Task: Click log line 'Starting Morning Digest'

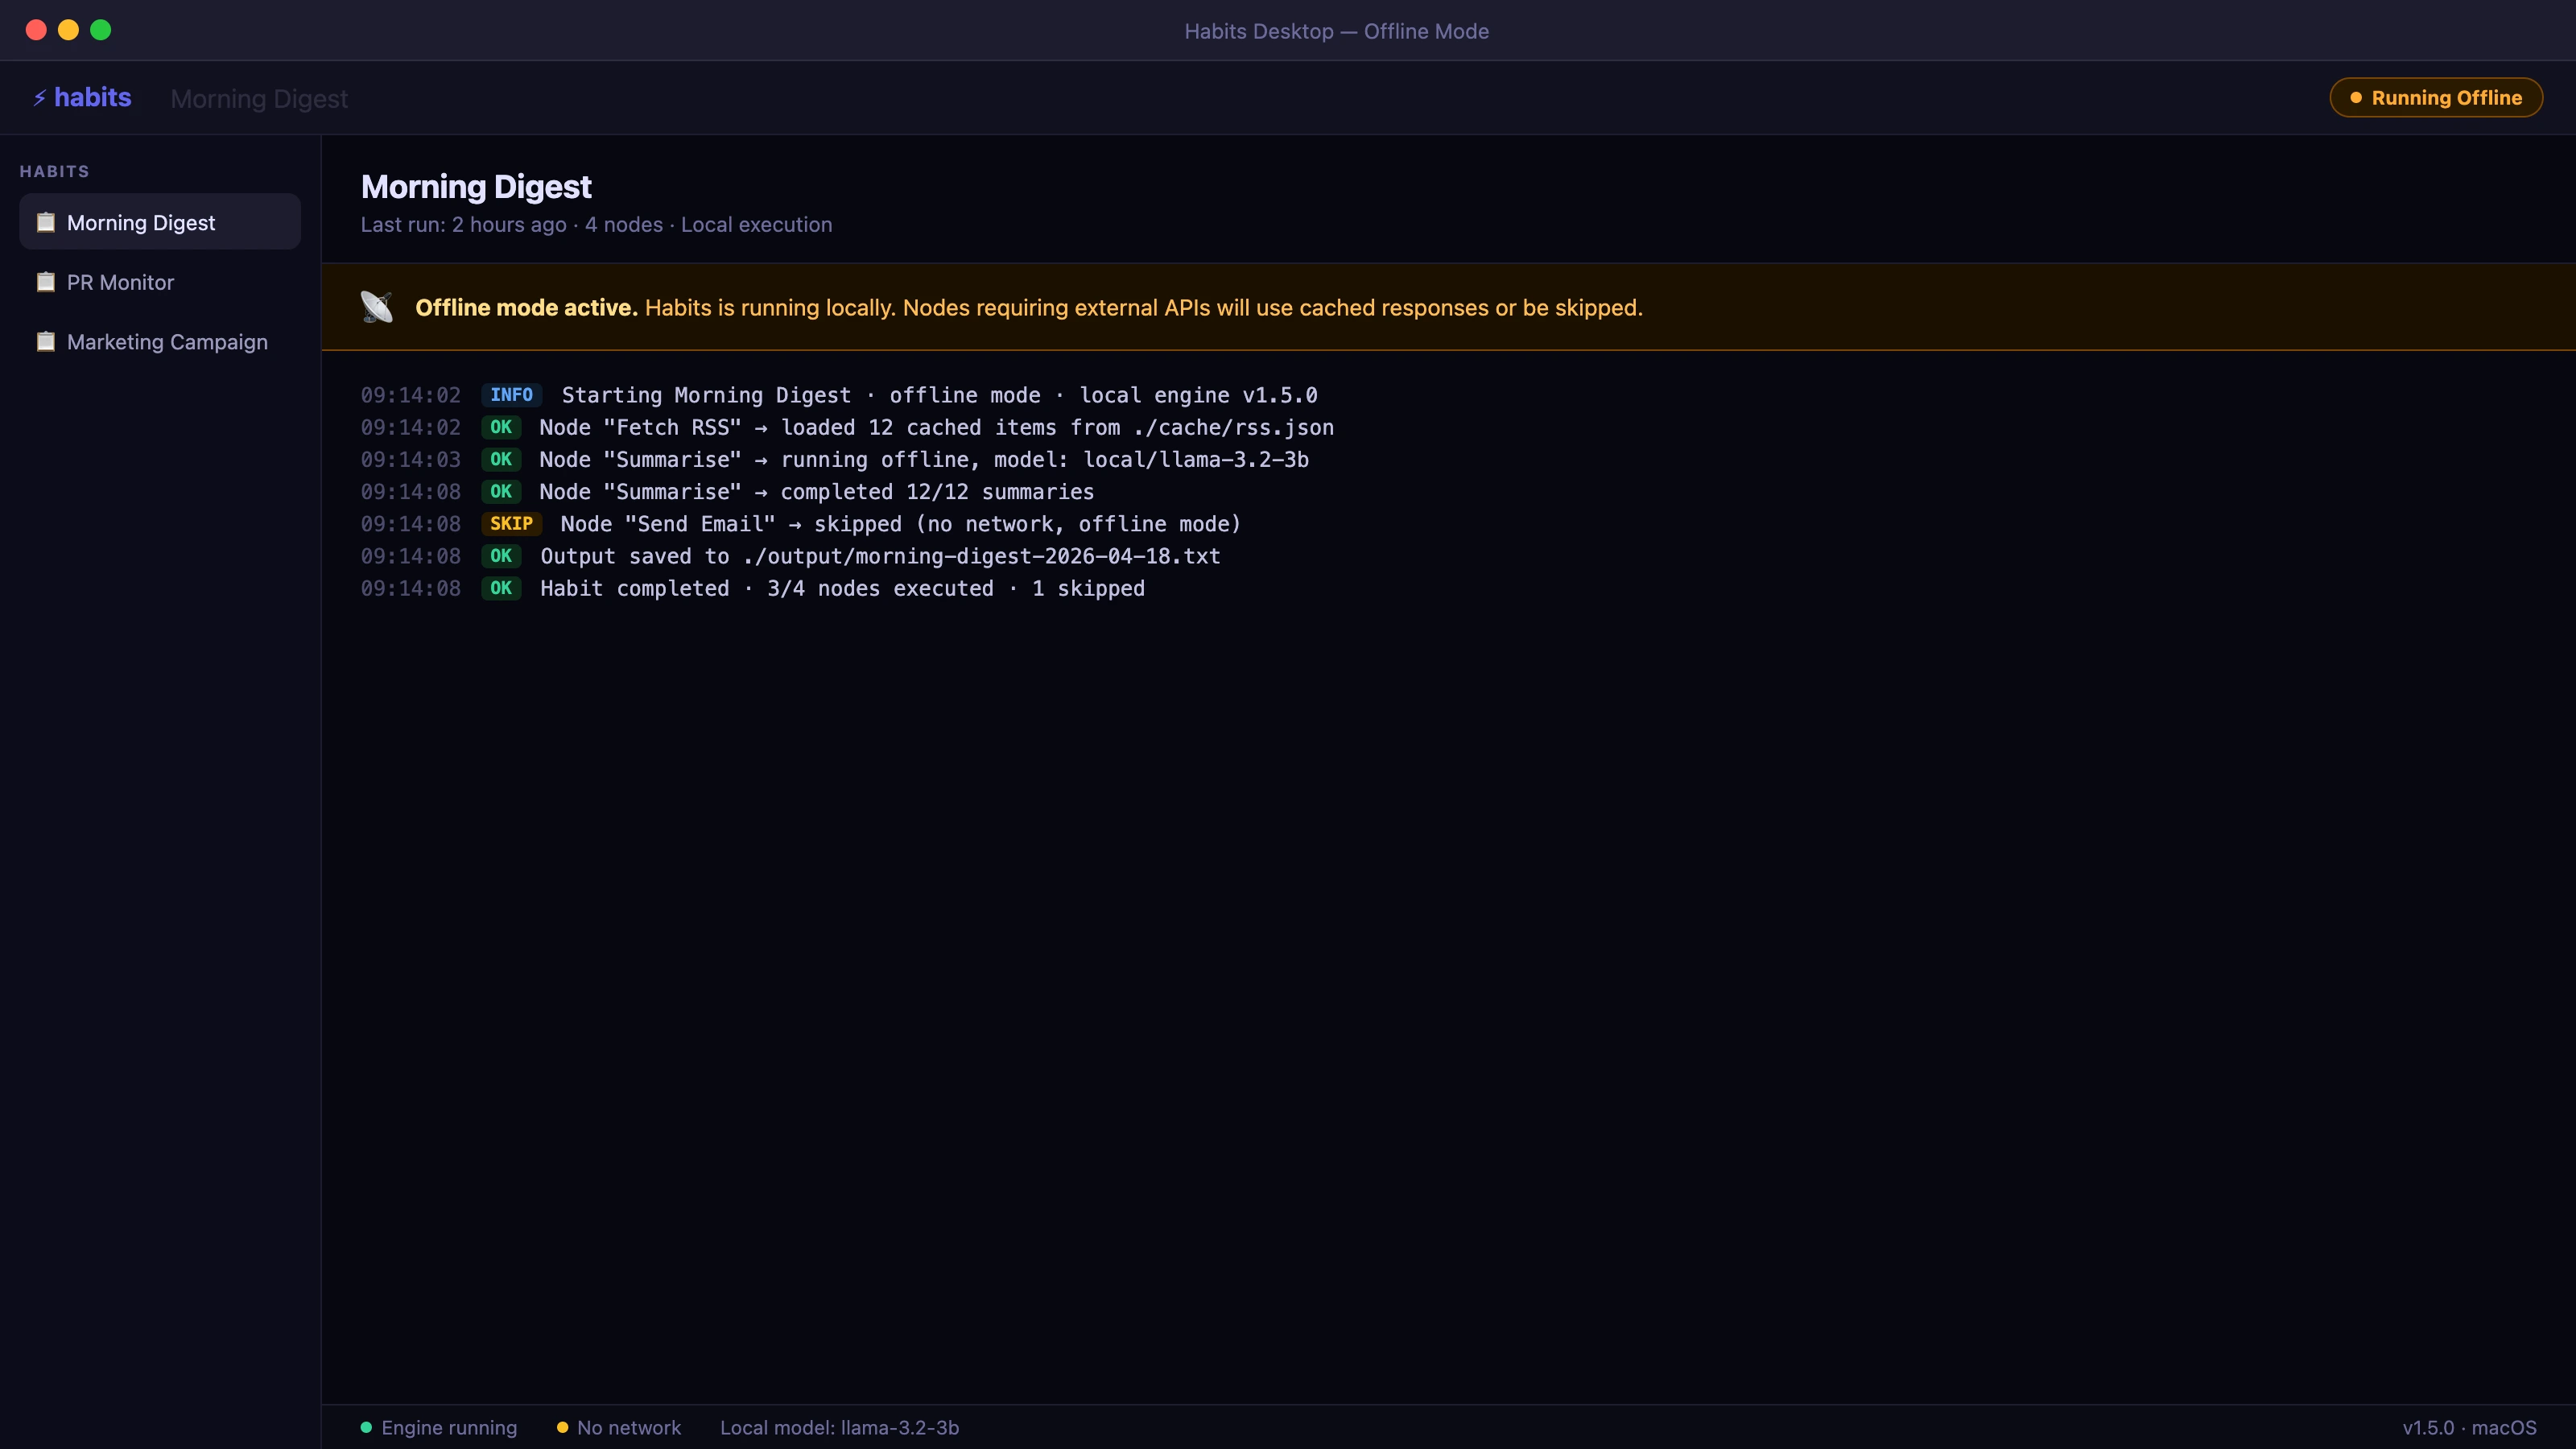Action: pos(939,395)
